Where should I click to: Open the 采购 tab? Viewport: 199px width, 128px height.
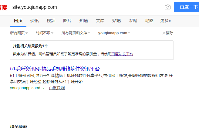tap(133, 21)
